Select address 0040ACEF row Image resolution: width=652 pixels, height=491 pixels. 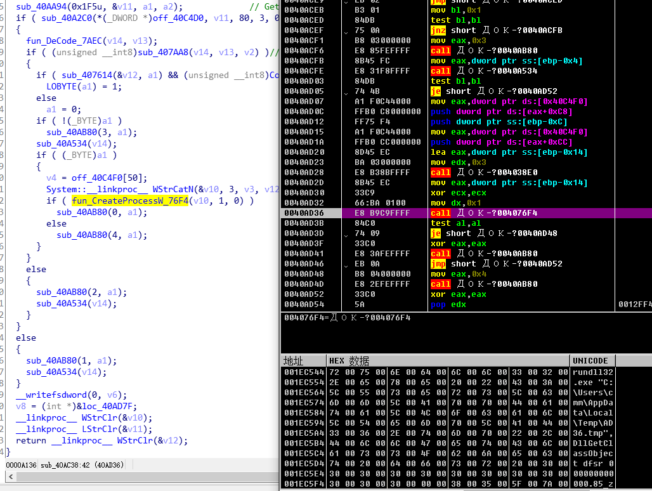point(304,30)
